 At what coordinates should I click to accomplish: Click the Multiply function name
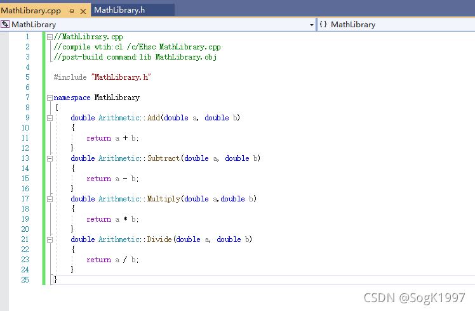(164, 198)
